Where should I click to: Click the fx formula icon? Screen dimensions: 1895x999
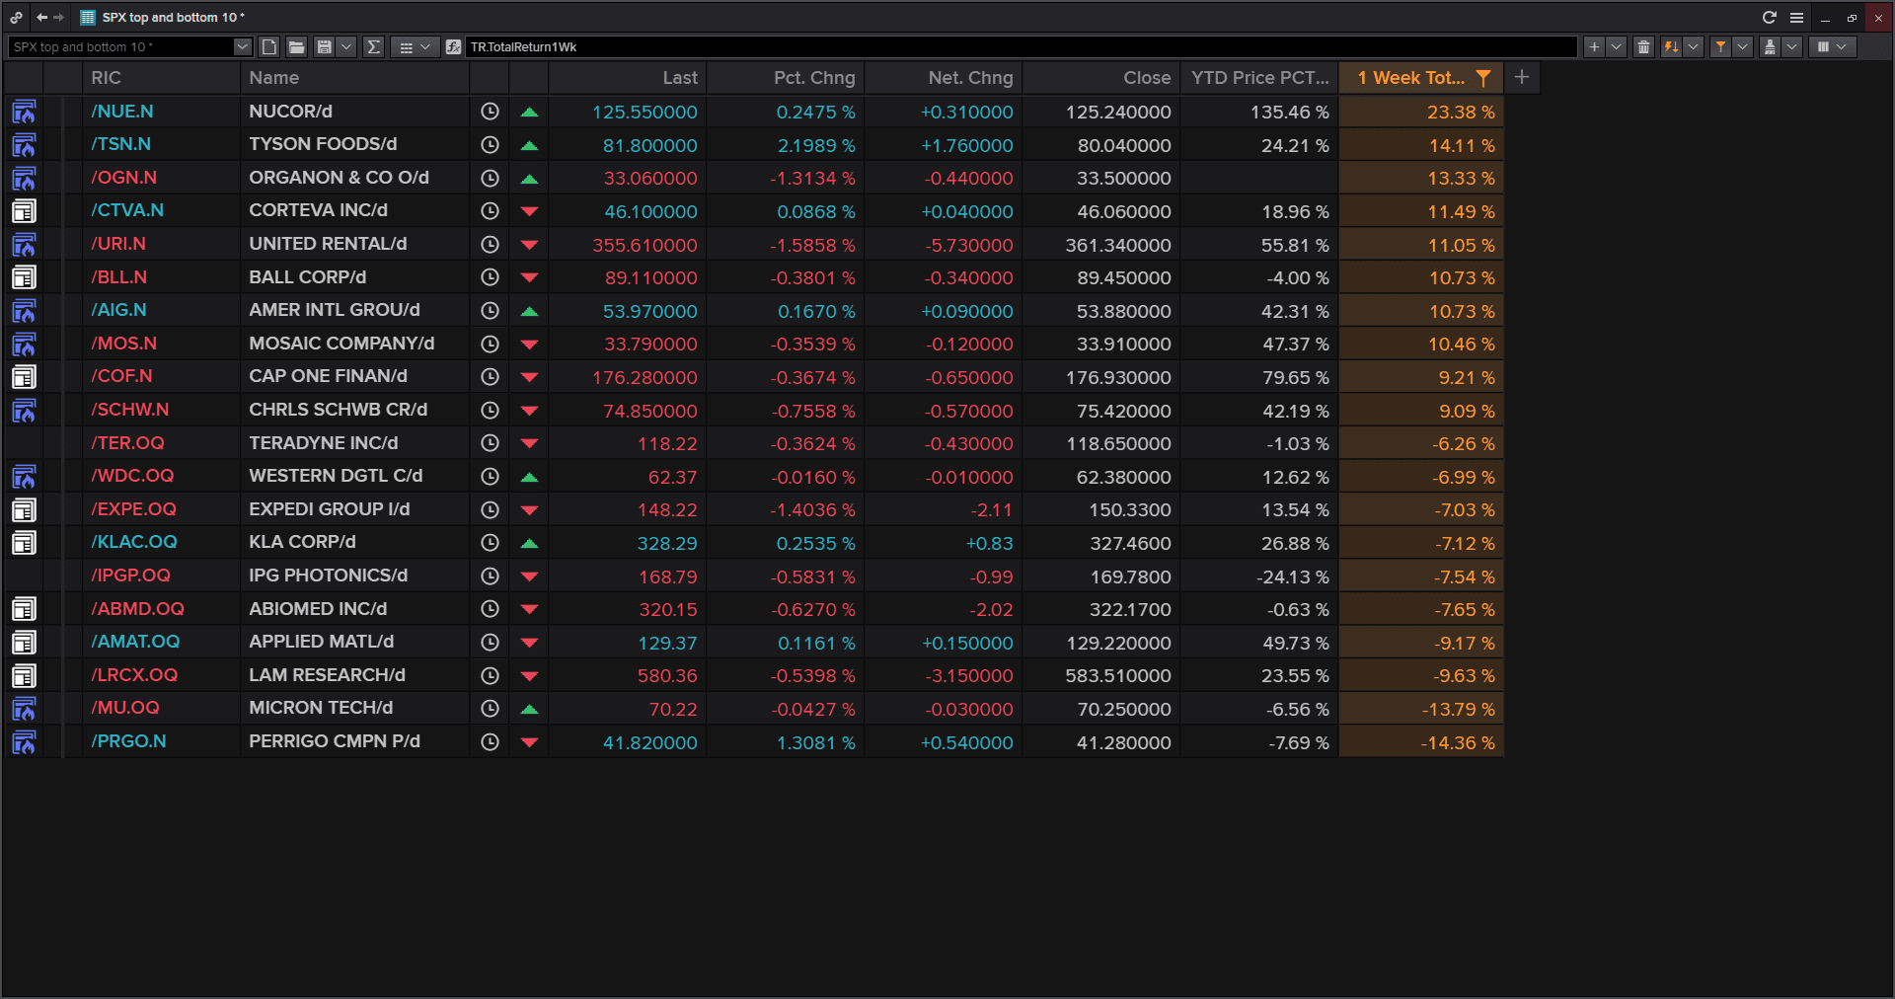click(x=453, y=46)
